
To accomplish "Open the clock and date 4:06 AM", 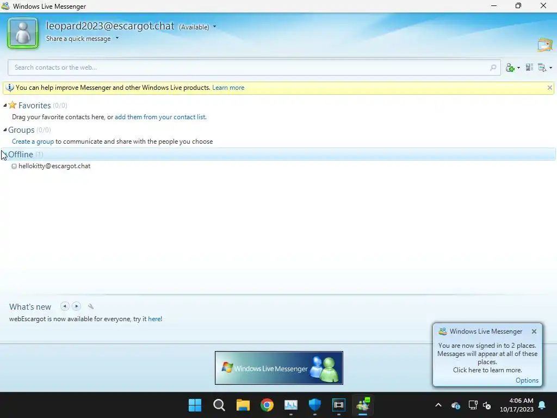I will click(517, 405).
